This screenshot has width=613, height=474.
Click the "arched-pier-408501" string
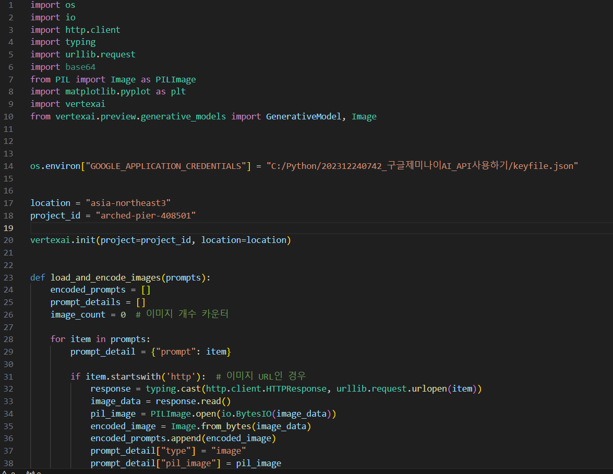[x=146, y=216]
